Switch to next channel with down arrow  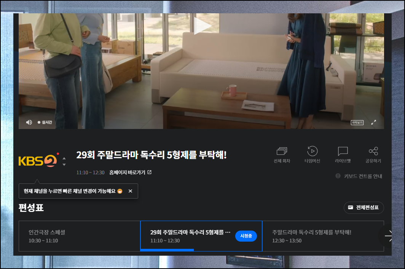click(64, 164)
